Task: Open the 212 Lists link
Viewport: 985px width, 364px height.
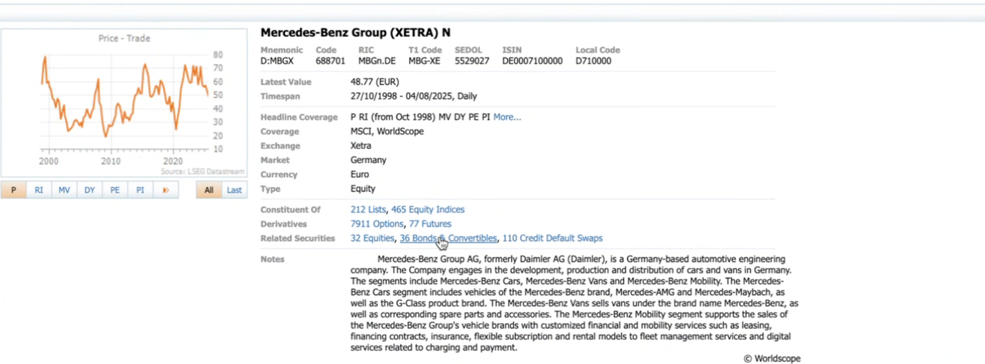Action: (368, 209)
